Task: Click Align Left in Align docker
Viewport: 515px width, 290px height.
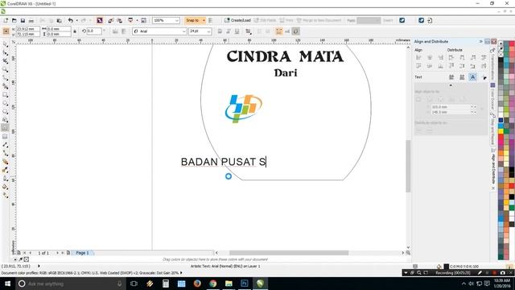Action: 418,57
